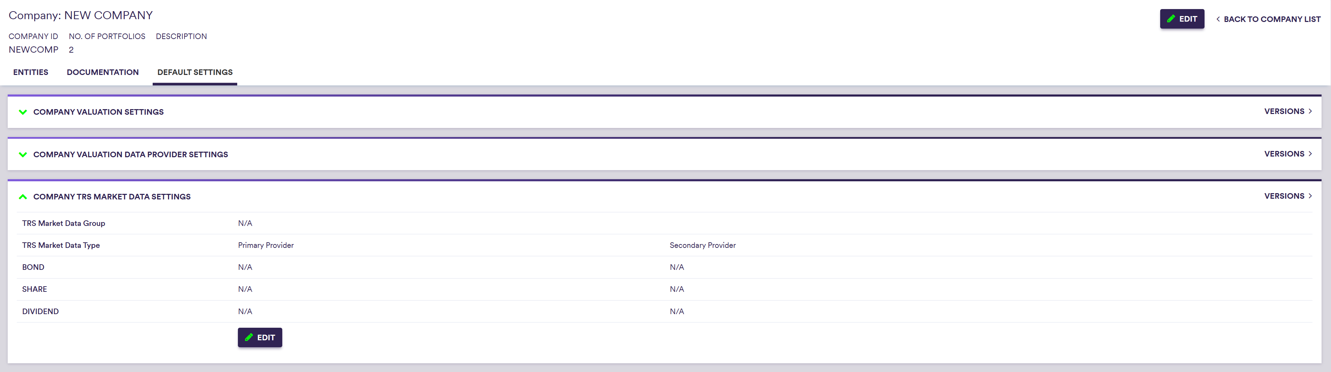Image resolution: width=1331 pixels, height=372 pixels.
Task: Click the DIVIDEND row label
Action: pyautogui.click(x=40, y=312)
